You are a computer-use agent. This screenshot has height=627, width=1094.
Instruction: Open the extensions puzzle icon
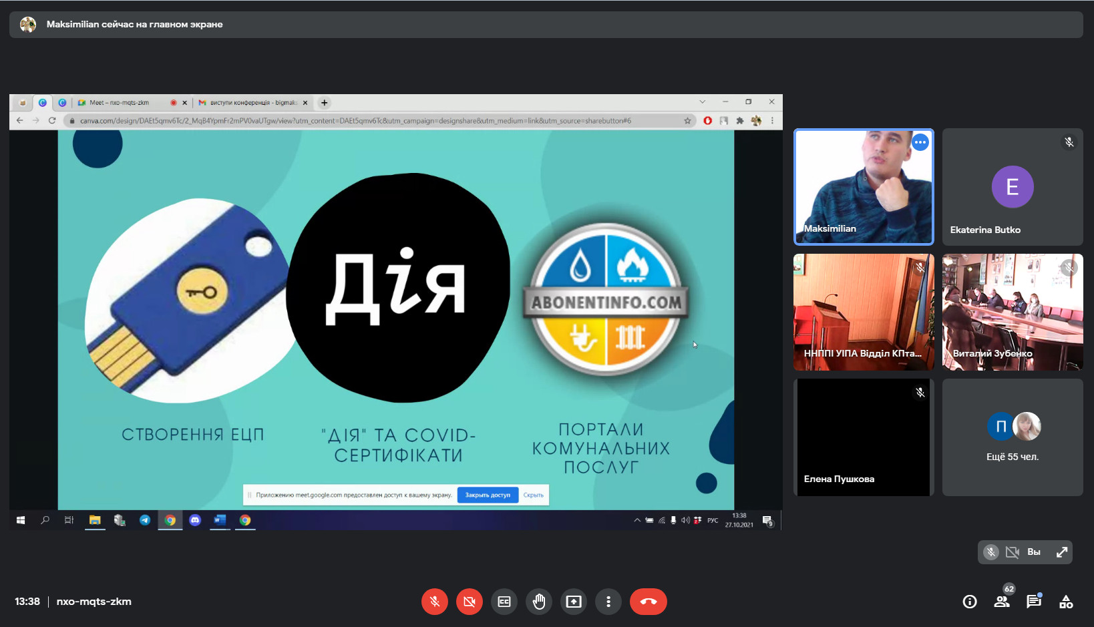(x=740, y=121)
